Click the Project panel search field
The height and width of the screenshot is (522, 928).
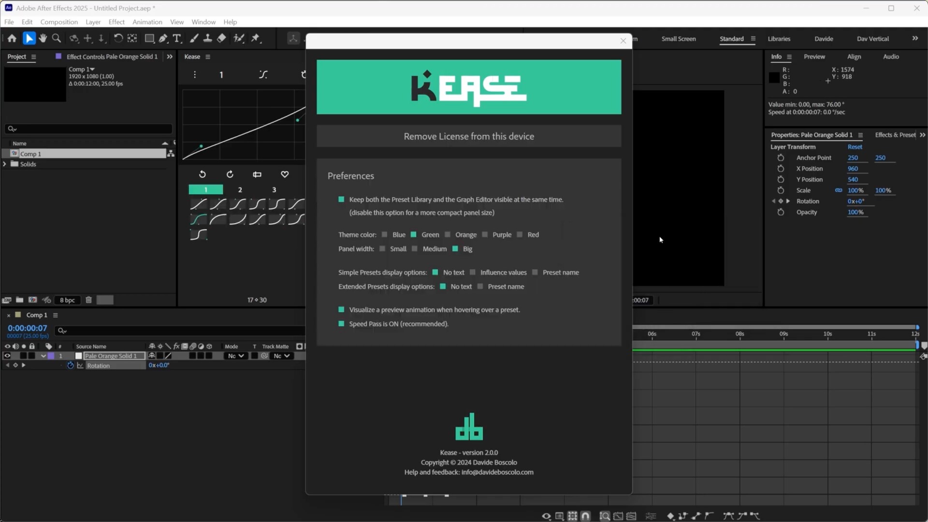(89, 129)
